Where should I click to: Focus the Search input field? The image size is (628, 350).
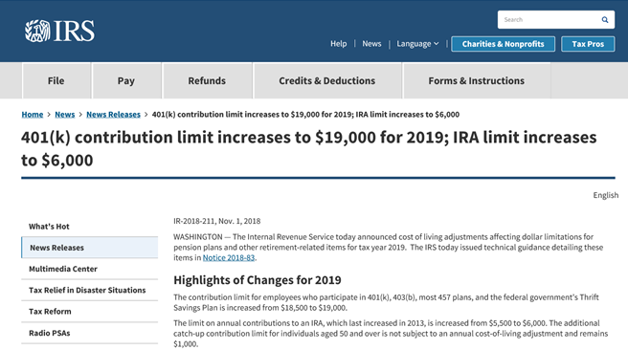[x=549, y=19]
